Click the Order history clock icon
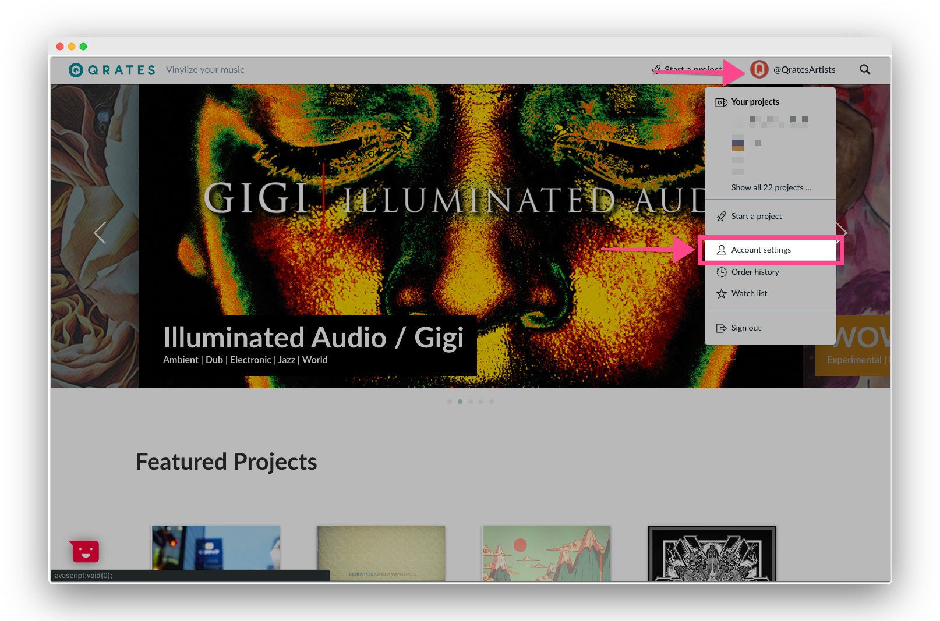The height and width of the screenshot is (621, 940). (x=721, y=272)
